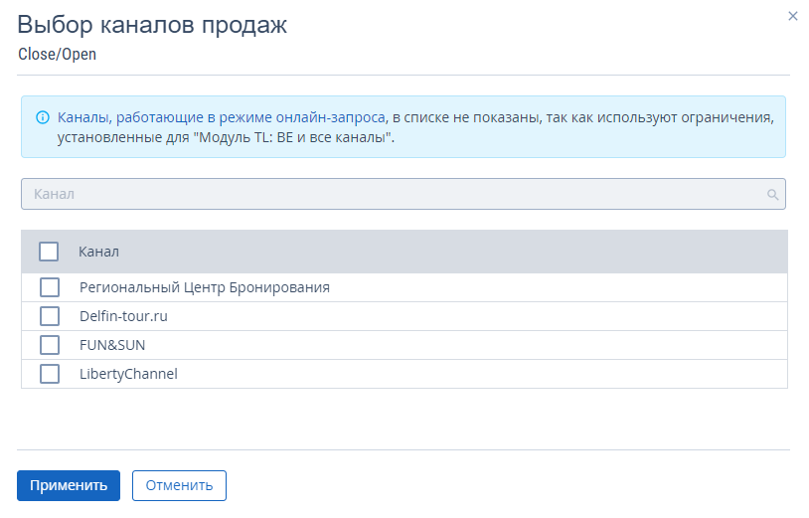Close the sales channel selection dialog
The height and width of the screenshot is (518, 809).
click(792, 16)
